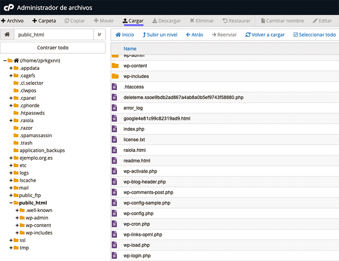Open the wp-content folder icon in file list
The height and width of the screenshot is (261, 339).
[x=115, y=66]
